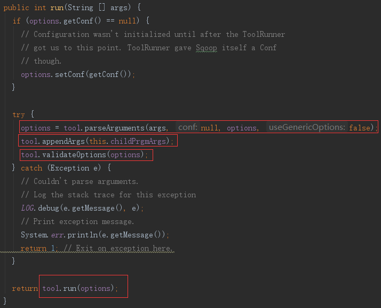Click the parseArguments method call
381x308 pixels.
[x=114, y=128]
